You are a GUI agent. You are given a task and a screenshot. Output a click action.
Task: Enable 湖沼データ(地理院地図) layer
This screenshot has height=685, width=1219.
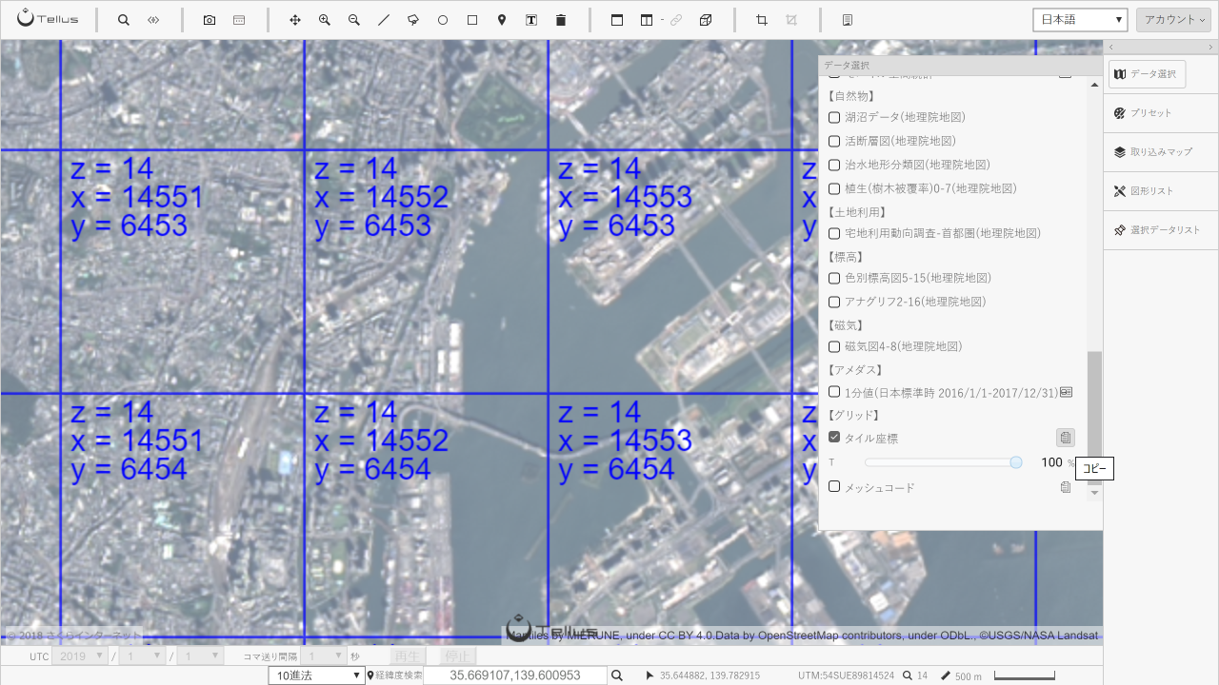pos(834,118)
